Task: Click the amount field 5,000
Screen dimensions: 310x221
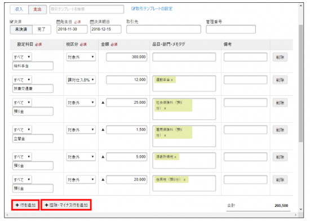Action: [x=126, y=157]
